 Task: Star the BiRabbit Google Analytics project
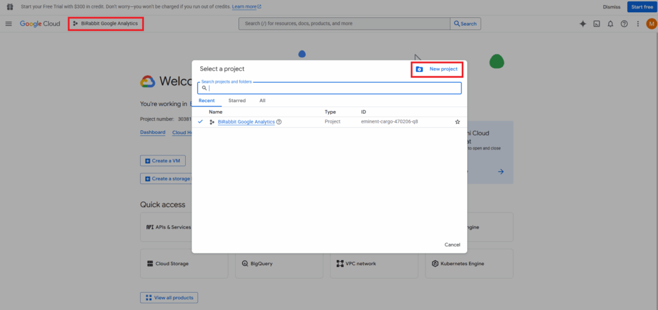[x=458, y=122]
